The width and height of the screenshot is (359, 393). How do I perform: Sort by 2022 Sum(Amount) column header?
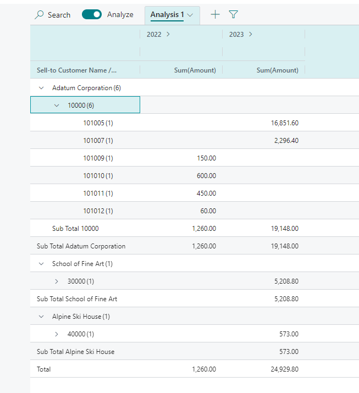195,70
